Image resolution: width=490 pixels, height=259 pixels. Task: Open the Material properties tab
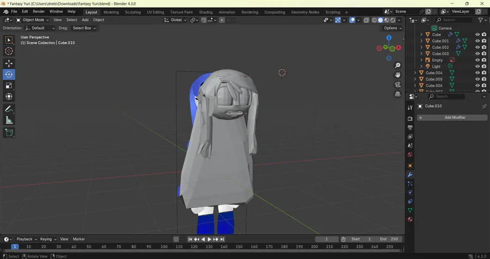coord(410,219)
